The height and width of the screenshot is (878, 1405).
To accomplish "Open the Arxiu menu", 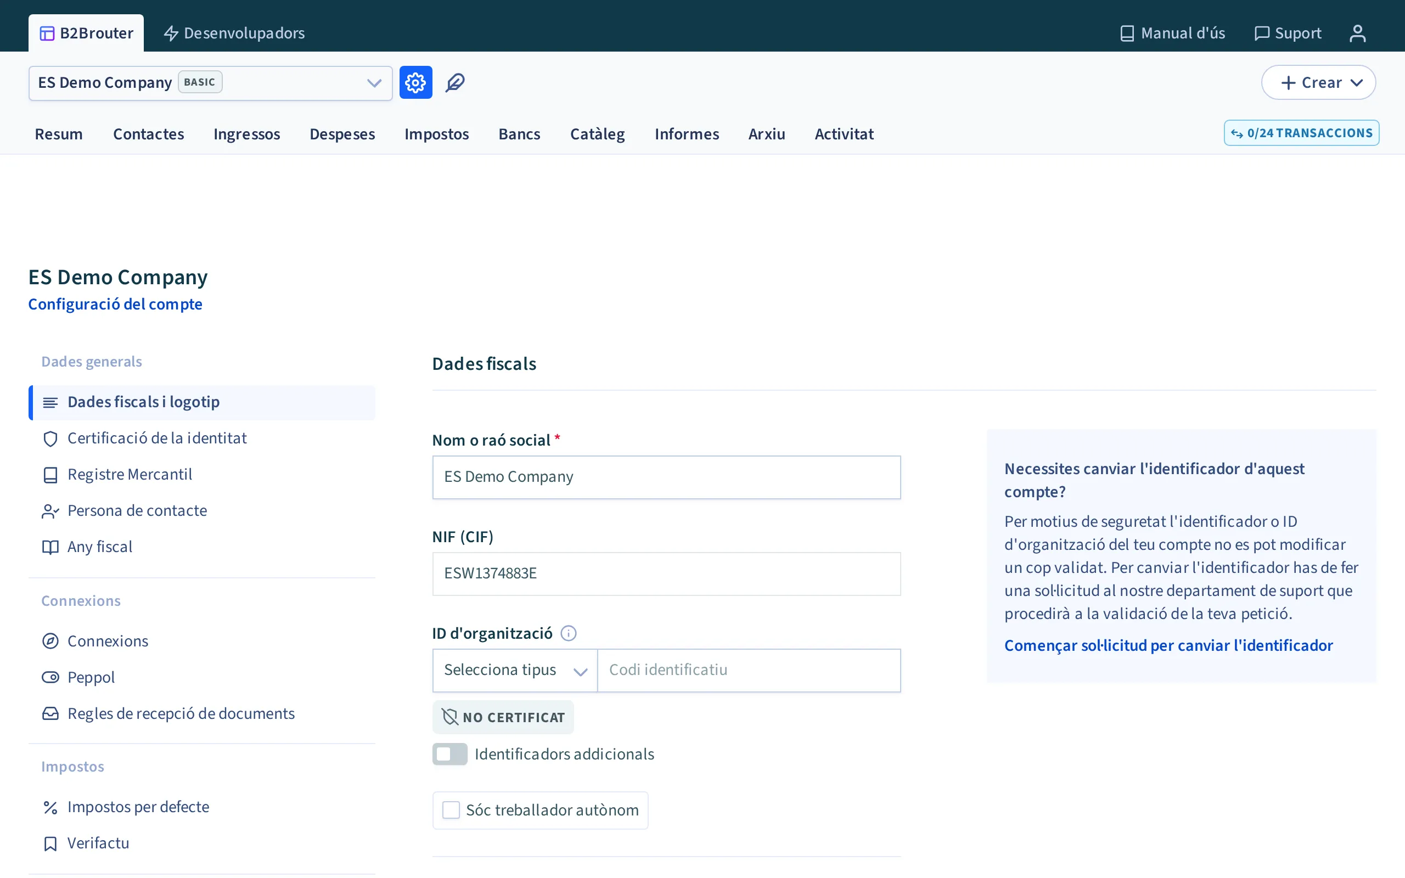I will pyautogui.click(x=766, y=134).
